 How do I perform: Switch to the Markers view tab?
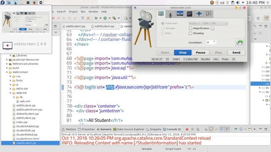pyautogui.click(x=69, y=129)
